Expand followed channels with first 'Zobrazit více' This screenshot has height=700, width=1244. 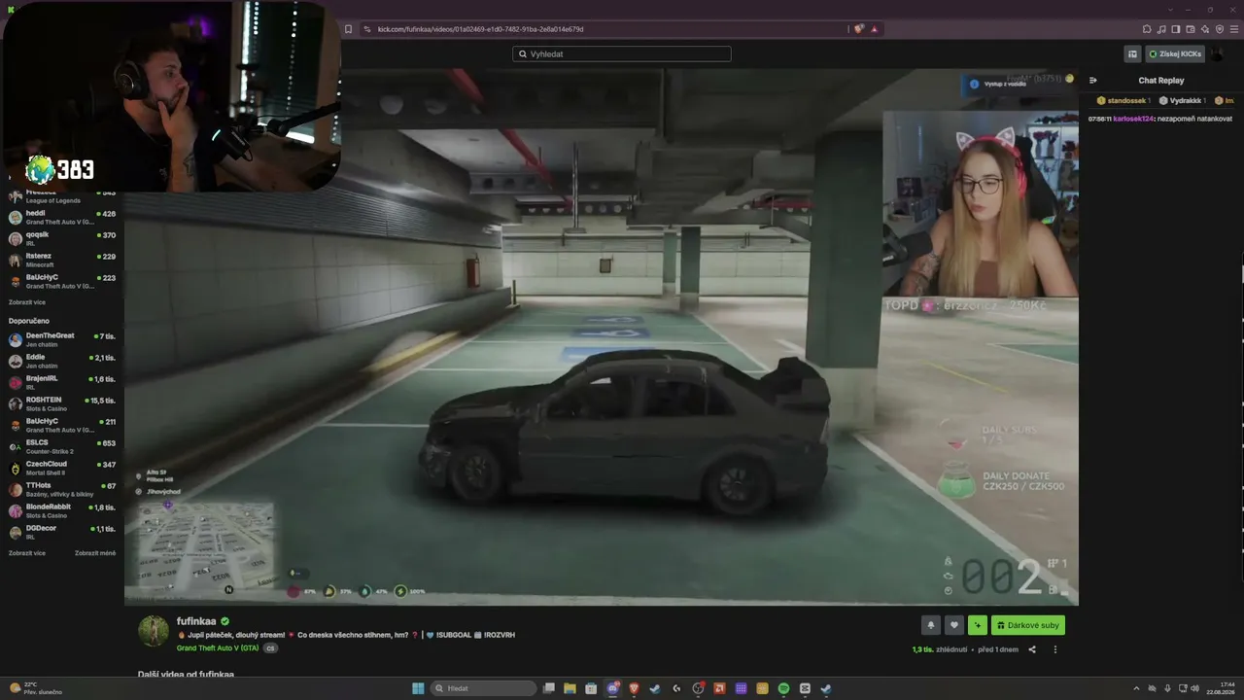click(x=27, y=302)
